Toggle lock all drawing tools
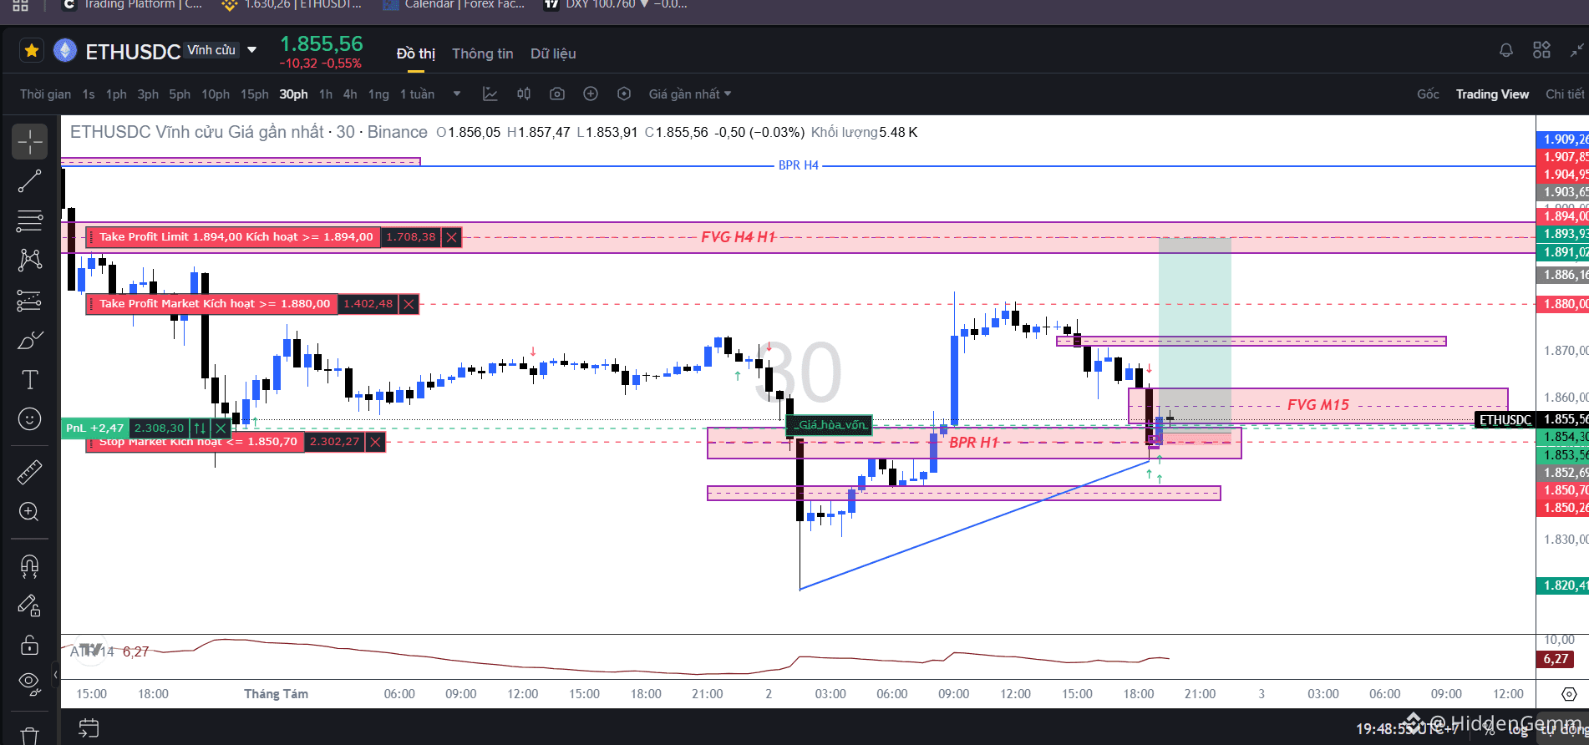1589x745 pixels. [29, 646]
